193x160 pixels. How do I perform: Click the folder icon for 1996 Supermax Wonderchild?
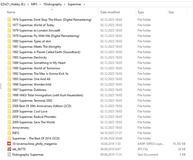coord(9,84)
